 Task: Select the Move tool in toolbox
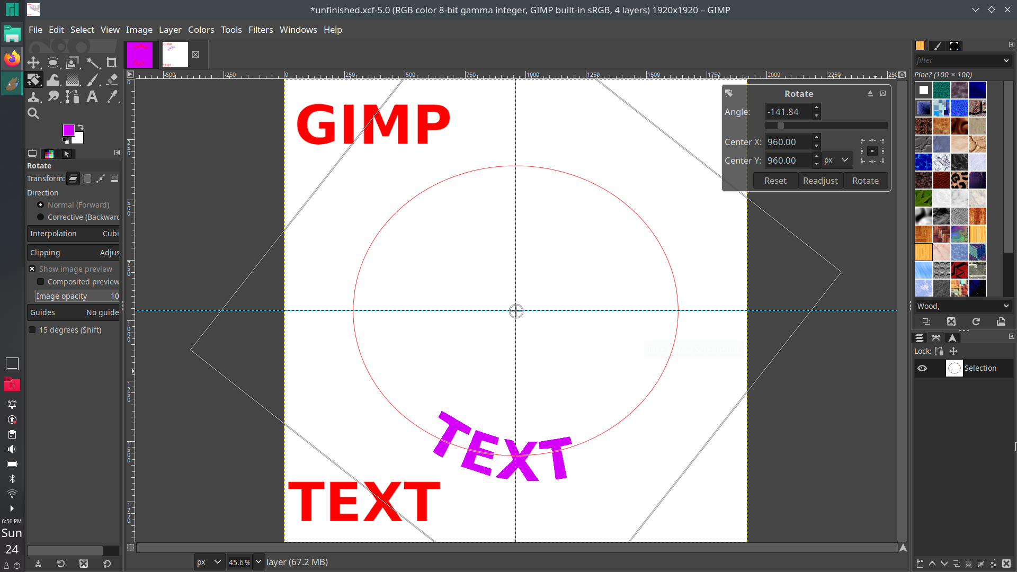[33, 63]
